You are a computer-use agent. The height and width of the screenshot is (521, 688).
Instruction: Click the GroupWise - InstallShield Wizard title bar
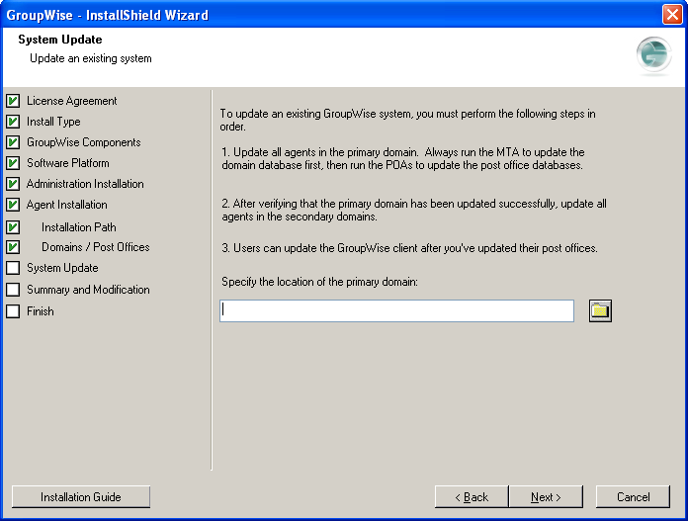tap(331, 15)
